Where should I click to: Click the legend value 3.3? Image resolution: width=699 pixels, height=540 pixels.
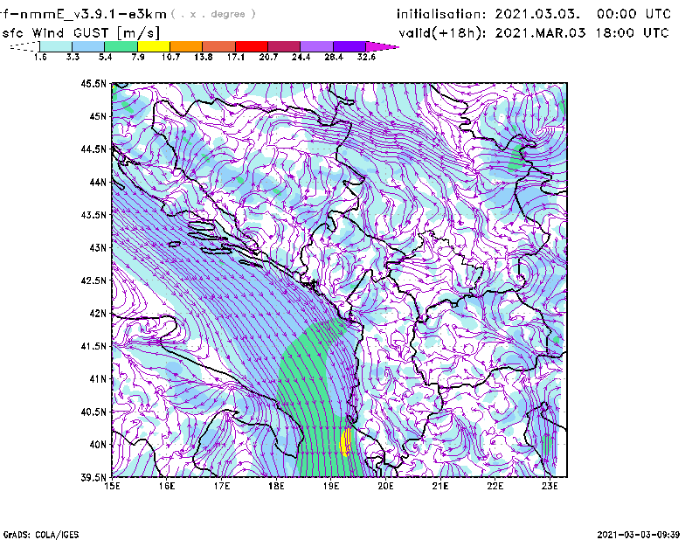coord(73,57)
